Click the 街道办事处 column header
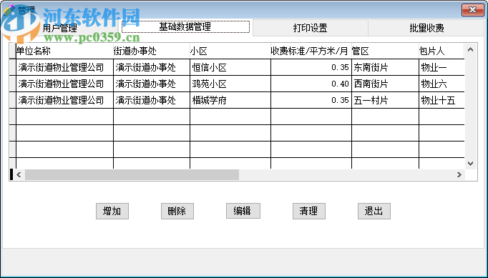 pos(152,51)
